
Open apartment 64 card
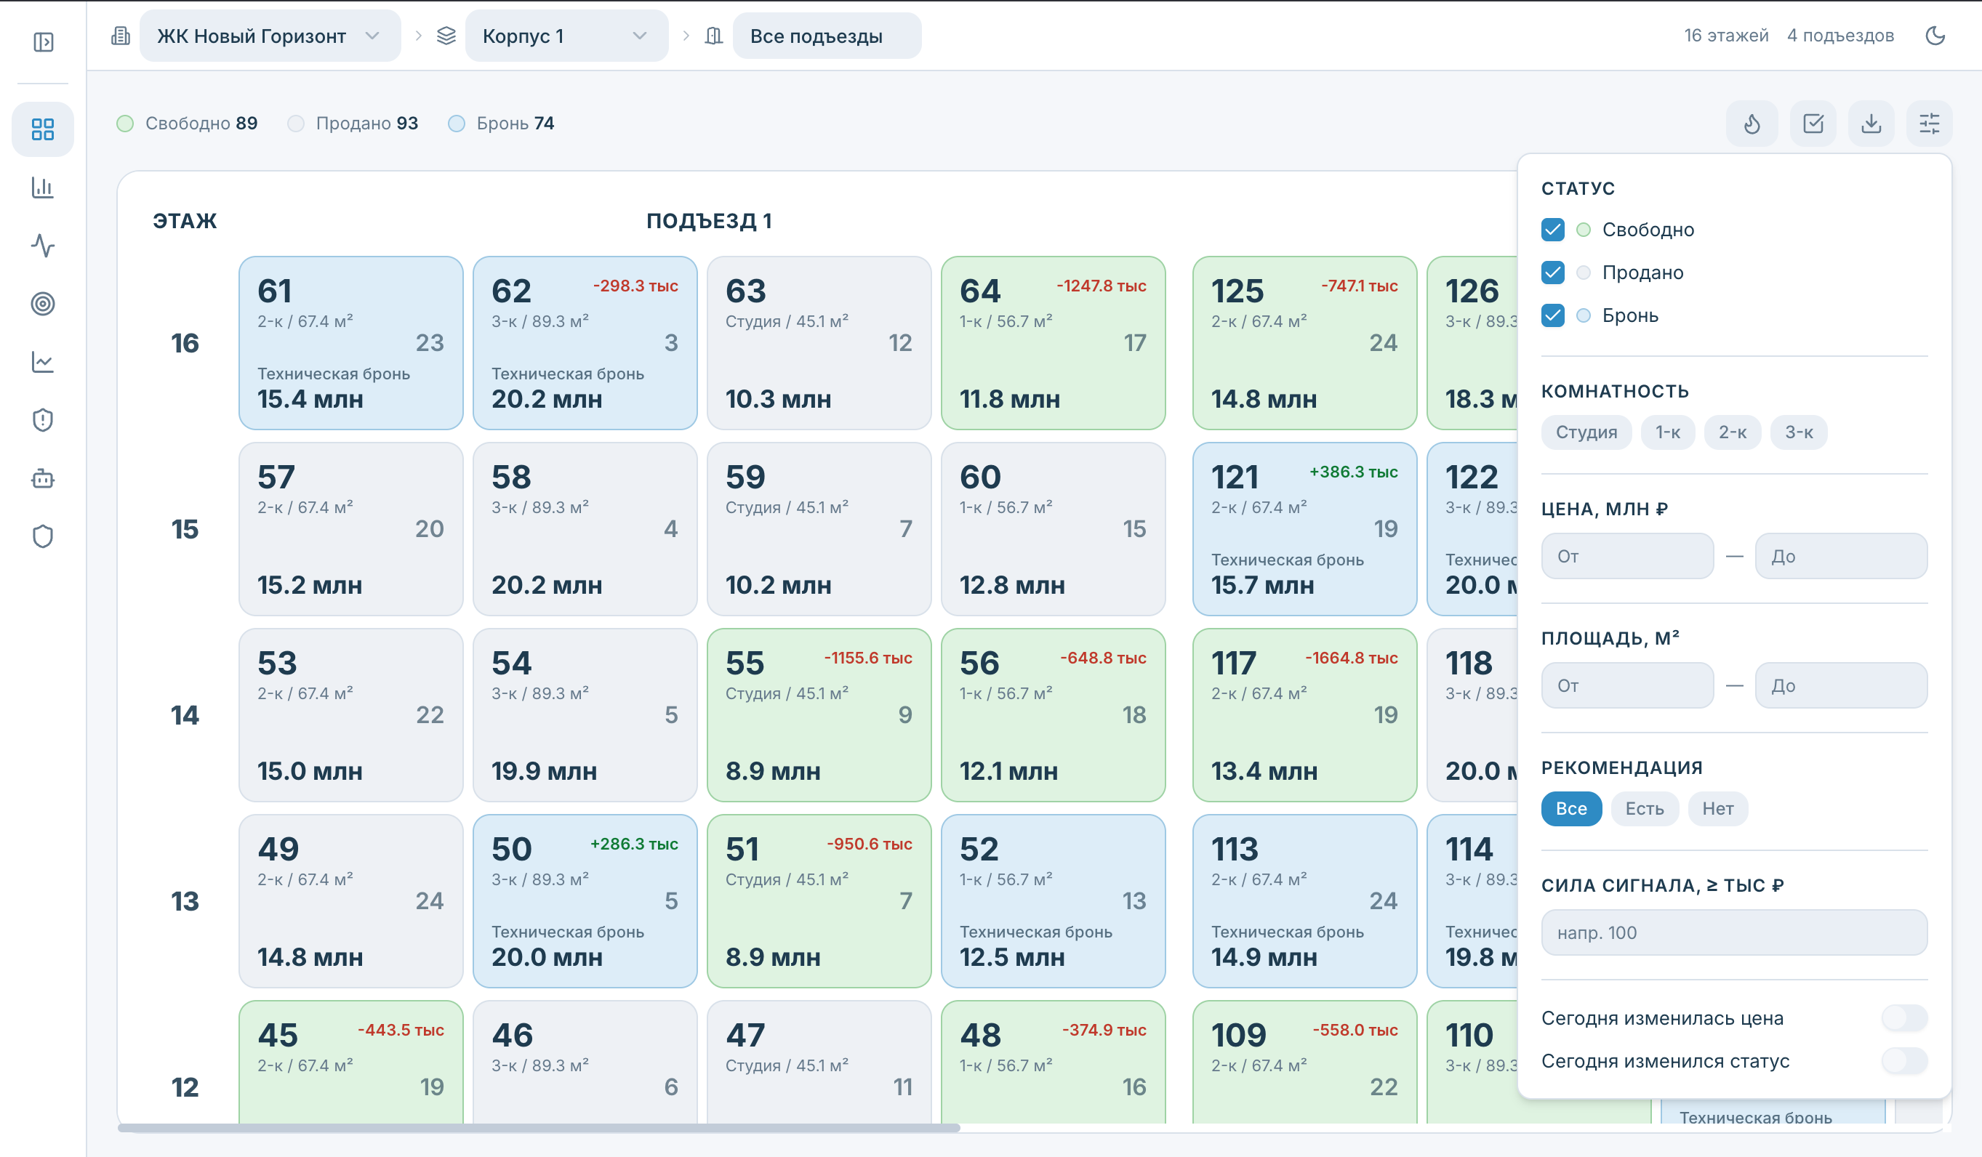pyautogui.click(x=1053, y=343)
